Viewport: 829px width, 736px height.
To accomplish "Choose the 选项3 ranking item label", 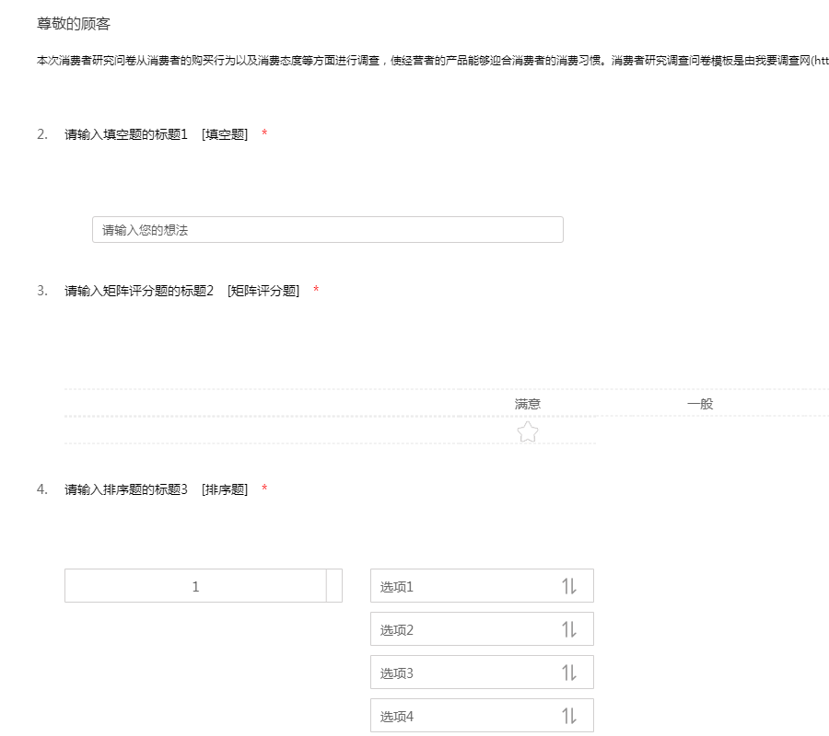I will click(x=397, y=673).
